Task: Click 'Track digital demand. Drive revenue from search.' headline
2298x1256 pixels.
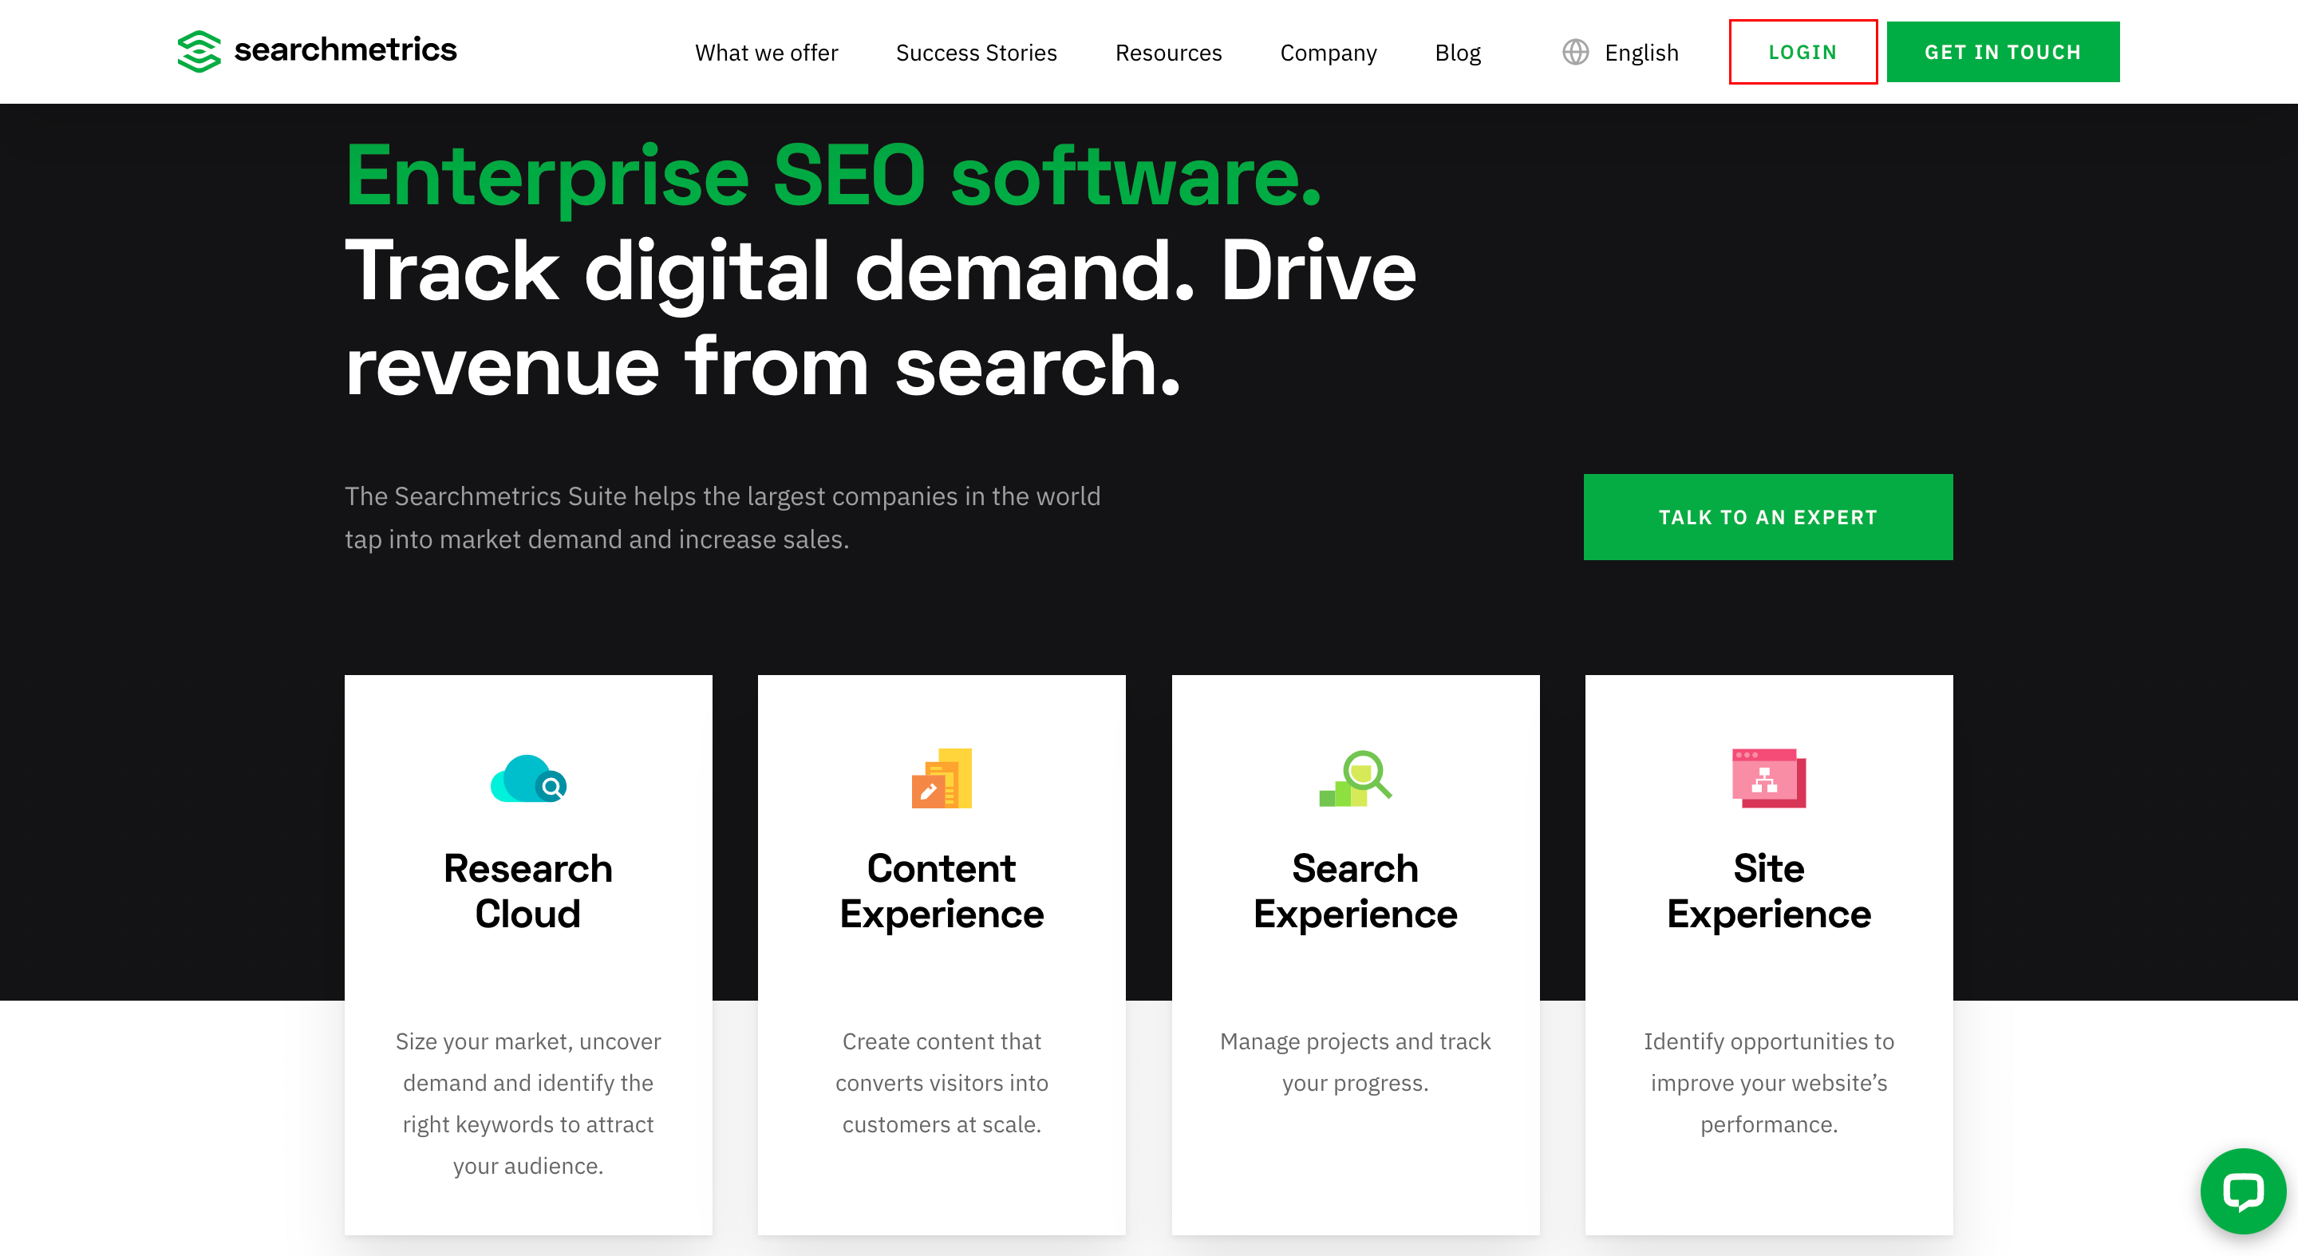Action: point(880,318)
